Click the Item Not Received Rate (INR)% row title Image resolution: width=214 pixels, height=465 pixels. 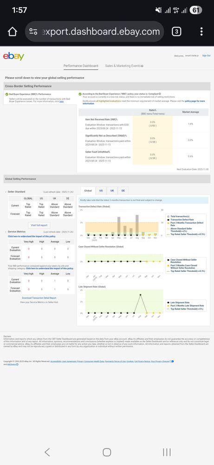(101, 119)
